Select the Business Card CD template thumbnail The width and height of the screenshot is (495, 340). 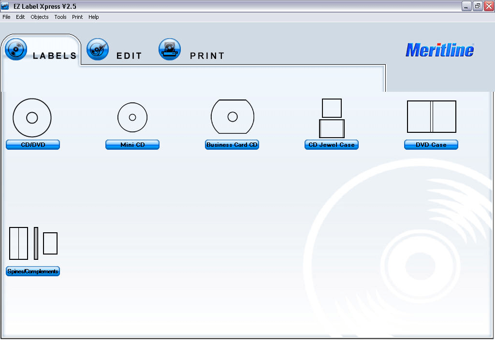coord(232,116)
